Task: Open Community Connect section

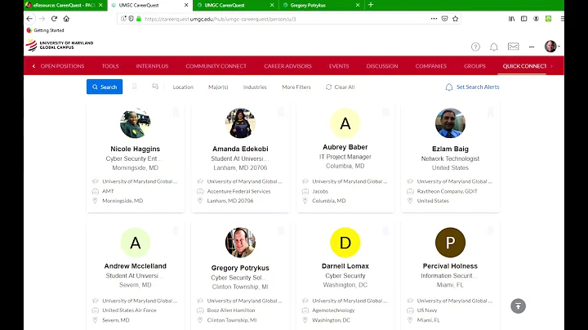Action: click(216, 66)
